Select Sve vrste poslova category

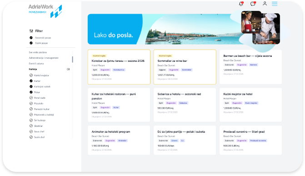(x=38, y=52)
